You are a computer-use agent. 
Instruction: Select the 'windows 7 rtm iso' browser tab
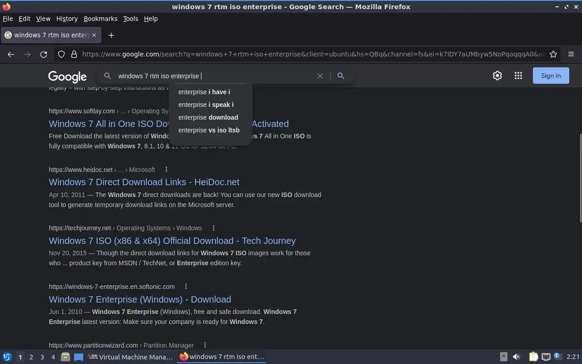coord(50,35)
